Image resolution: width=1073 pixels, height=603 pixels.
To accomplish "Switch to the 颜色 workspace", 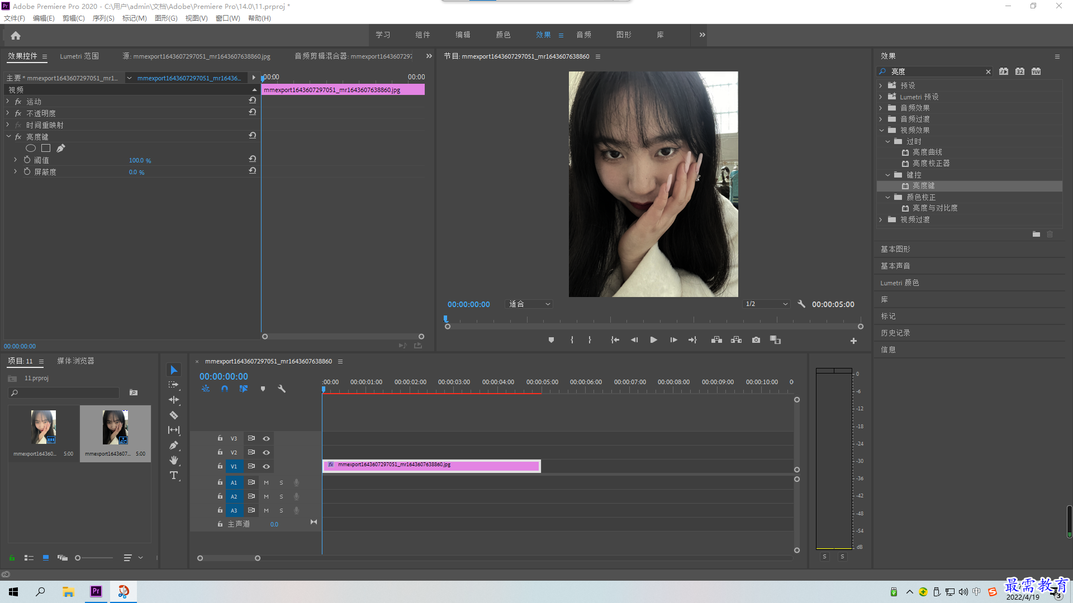I will pos(503,35).
